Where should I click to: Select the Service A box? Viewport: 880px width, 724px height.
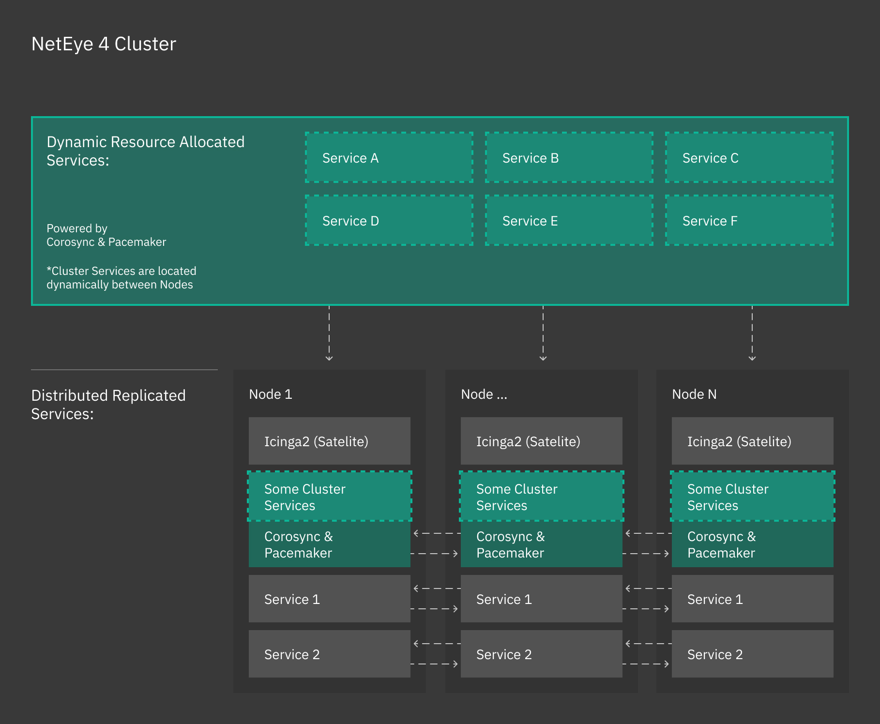point(389,158)
